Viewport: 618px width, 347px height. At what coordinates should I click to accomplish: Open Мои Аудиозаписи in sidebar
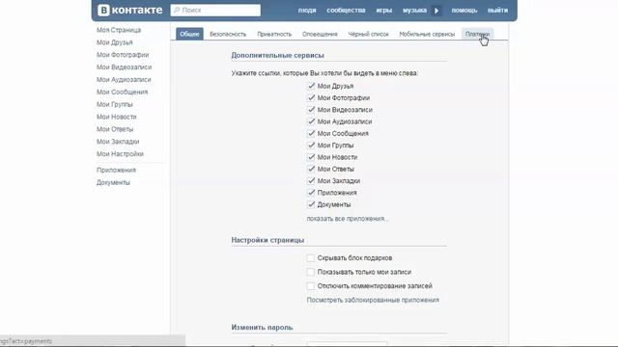124,79
